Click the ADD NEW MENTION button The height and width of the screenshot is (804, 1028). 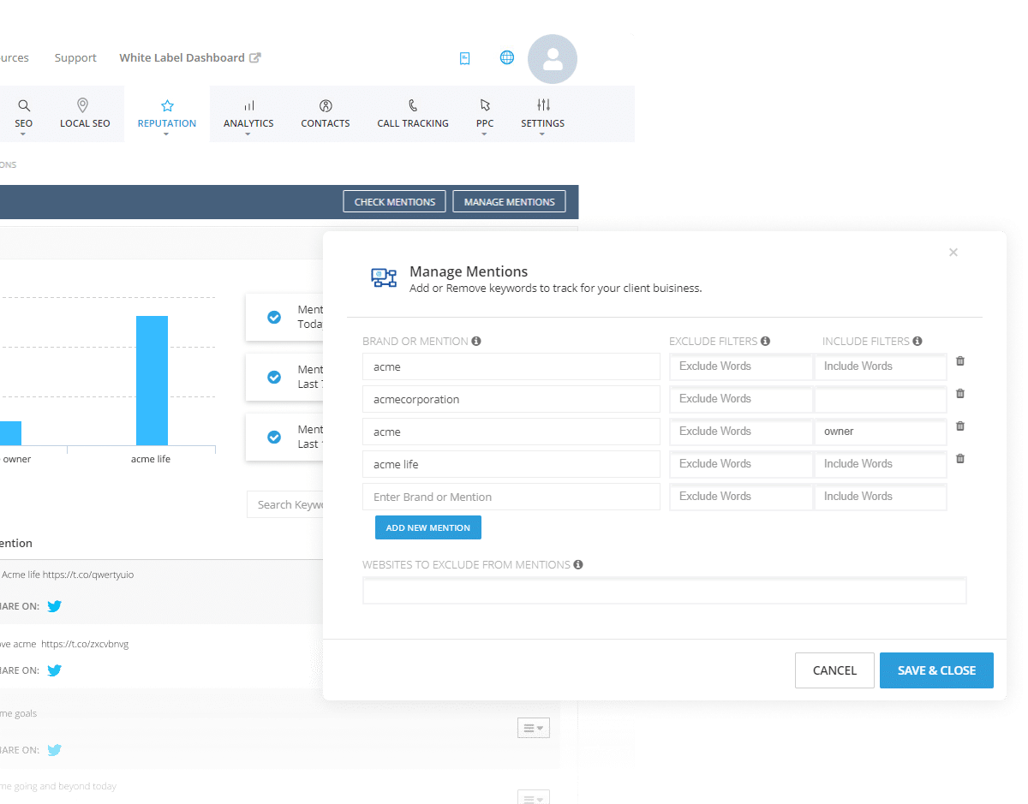[x=427, y=527]
